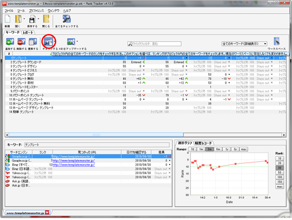292x220 pixels.
Task: Set graph Rank scale to max
Action: pyautogui.click(x=279, y=187)
